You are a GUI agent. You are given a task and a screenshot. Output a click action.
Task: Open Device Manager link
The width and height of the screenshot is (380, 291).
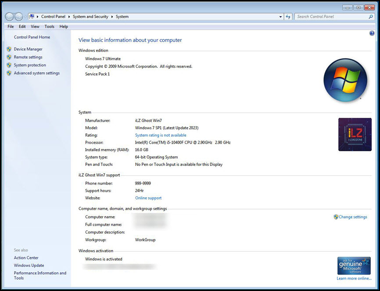(28, 49)
